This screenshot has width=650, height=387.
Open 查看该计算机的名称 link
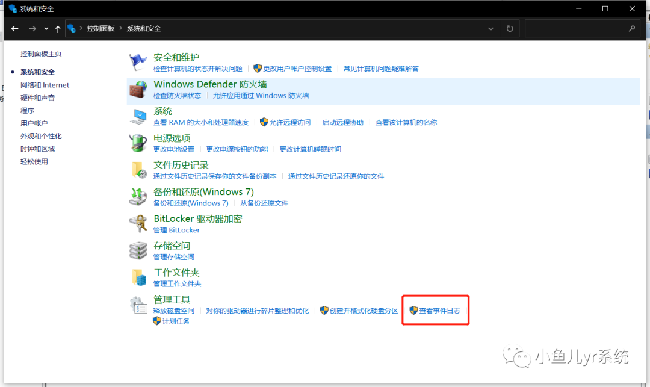click(x=406, y=123)
